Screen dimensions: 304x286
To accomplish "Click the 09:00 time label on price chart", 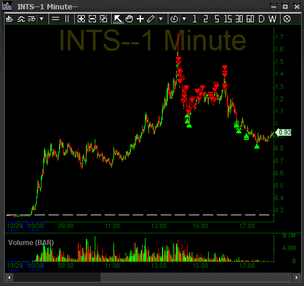I will tap(65, 226).
